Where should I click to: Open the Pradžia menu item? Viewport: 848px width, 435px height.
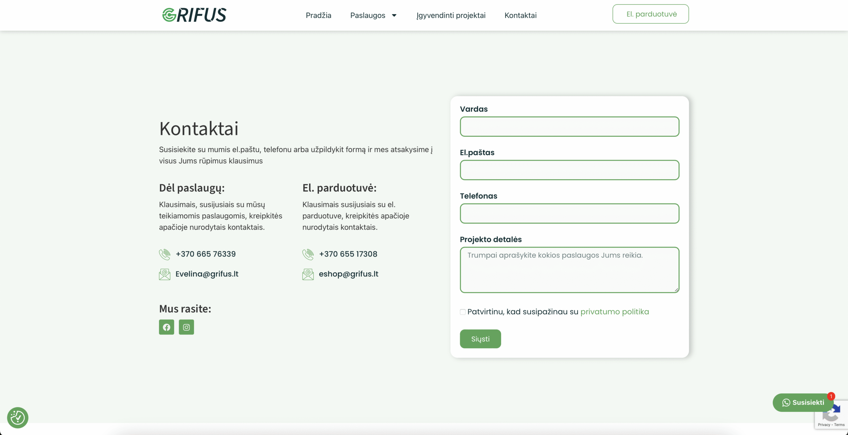(x=318, y=15)
